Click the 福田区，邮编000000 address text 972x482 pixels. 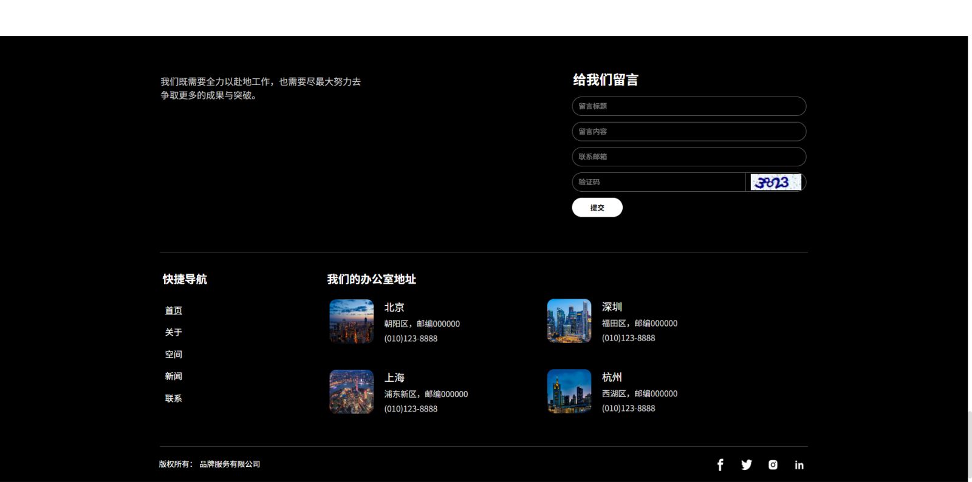pyautogui.click(x=640, y=323)
